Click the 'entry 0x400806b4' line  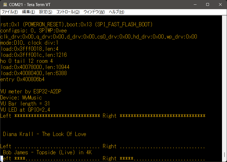pos(22,79)
